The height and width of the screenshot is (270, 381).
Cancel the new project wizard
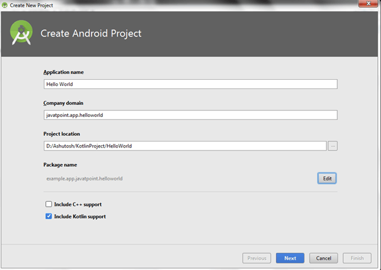324,258
